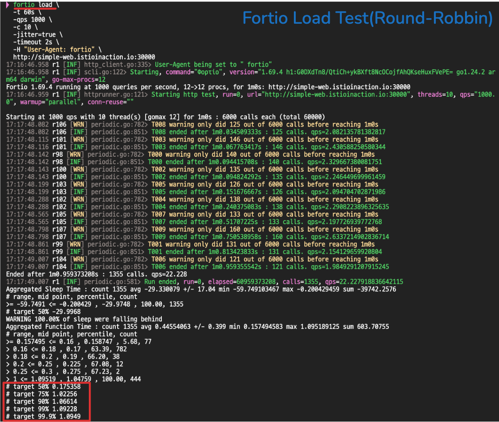
Task: Click the 'Aggregated Sleep Time' line
Action: tap(201, 289)
